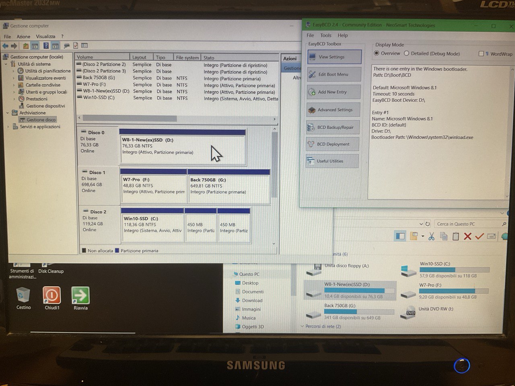Expand Utenti e gruppi locali node
This screenshot has width=515, height=386.
pyautogui.click(x=14, y=92)
